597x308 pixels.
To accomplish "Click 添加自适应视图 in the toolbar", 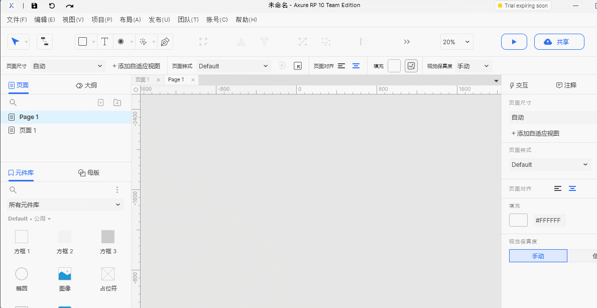I will [x=136, y=66].
